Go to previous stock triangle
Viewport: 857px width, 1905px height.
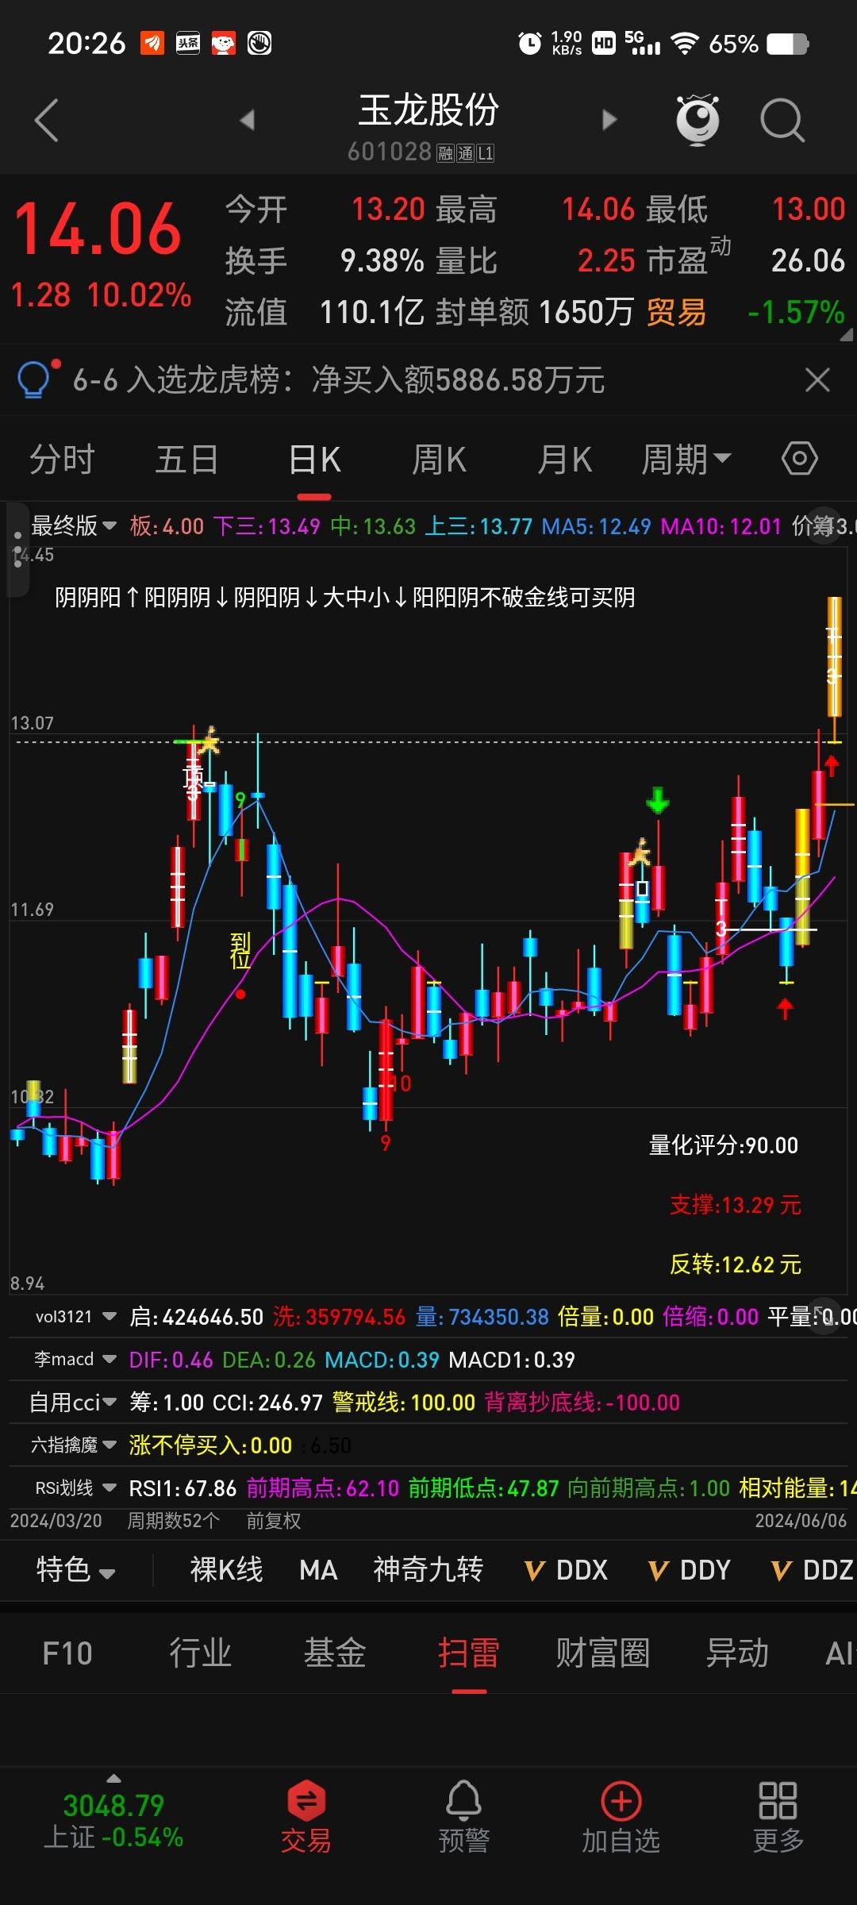click(247, 121)
